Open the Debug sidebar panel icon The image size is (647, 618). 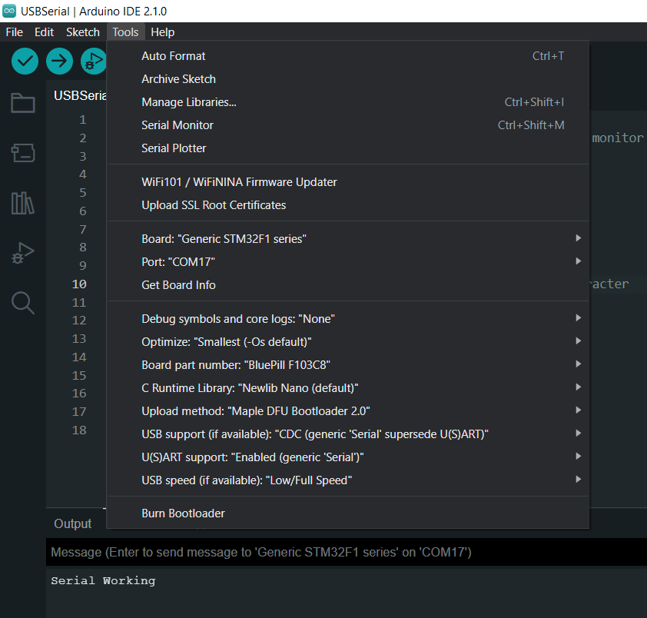23,253
